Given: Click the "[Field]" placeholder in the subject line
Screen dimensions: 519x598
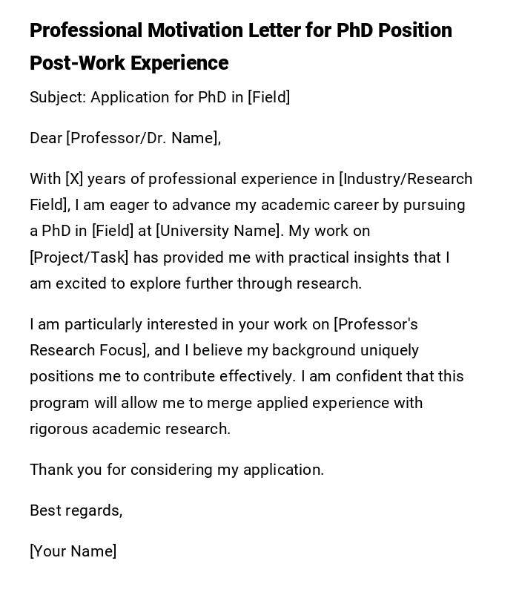Looking at the screenshot, I should (x=268, y=97).
